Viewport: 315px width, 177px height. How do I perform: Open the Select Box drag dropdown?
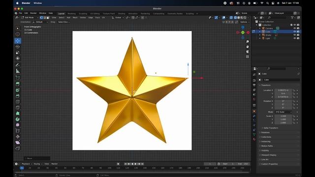63,22
